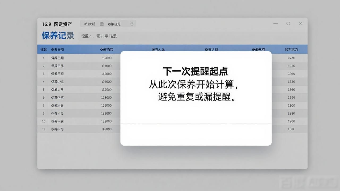Sort by the 保养日期 column header

pyautogui.click(x=57, y=50)
